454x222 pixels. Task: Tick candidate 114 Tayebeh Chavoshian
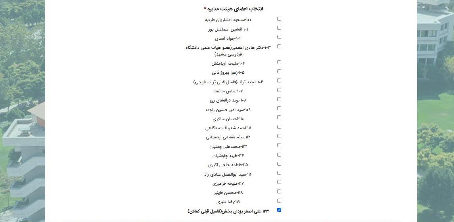pyautogui.click(x=279, y=155)
